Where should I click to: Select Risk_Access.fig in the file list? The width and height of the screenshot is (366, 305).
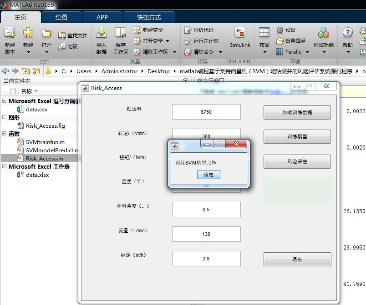tap(45, 125)
